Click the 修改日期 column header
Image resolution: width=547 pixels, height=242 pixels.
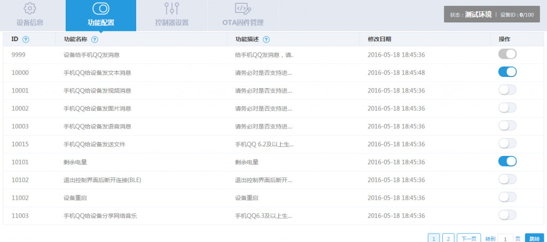point(379,39)
